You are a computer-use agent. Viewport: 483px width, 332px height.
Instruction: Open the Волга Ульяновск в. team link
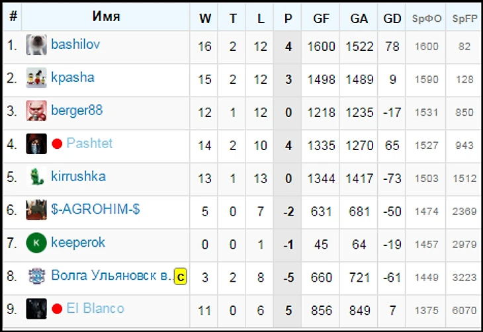coord(110,276)
